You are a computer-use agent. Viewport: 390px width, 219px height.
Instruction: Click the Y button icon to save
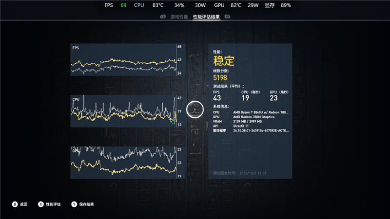tap(74, 204)
